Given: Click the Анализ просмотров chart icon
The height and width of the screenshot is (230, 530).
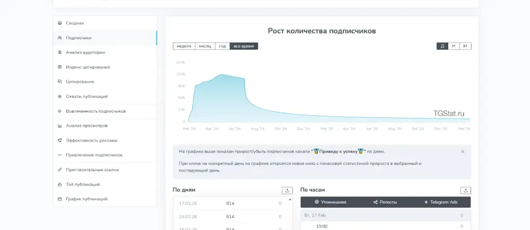Looking at the screenshot, I should pos(60,126).
